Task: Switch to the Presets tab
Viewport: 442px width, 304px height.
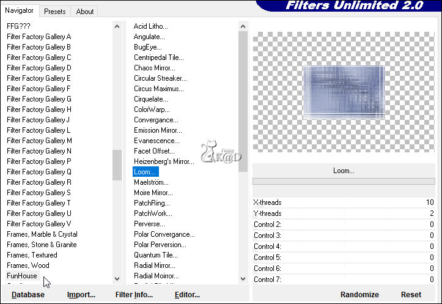Action: (x=54, y=12)
